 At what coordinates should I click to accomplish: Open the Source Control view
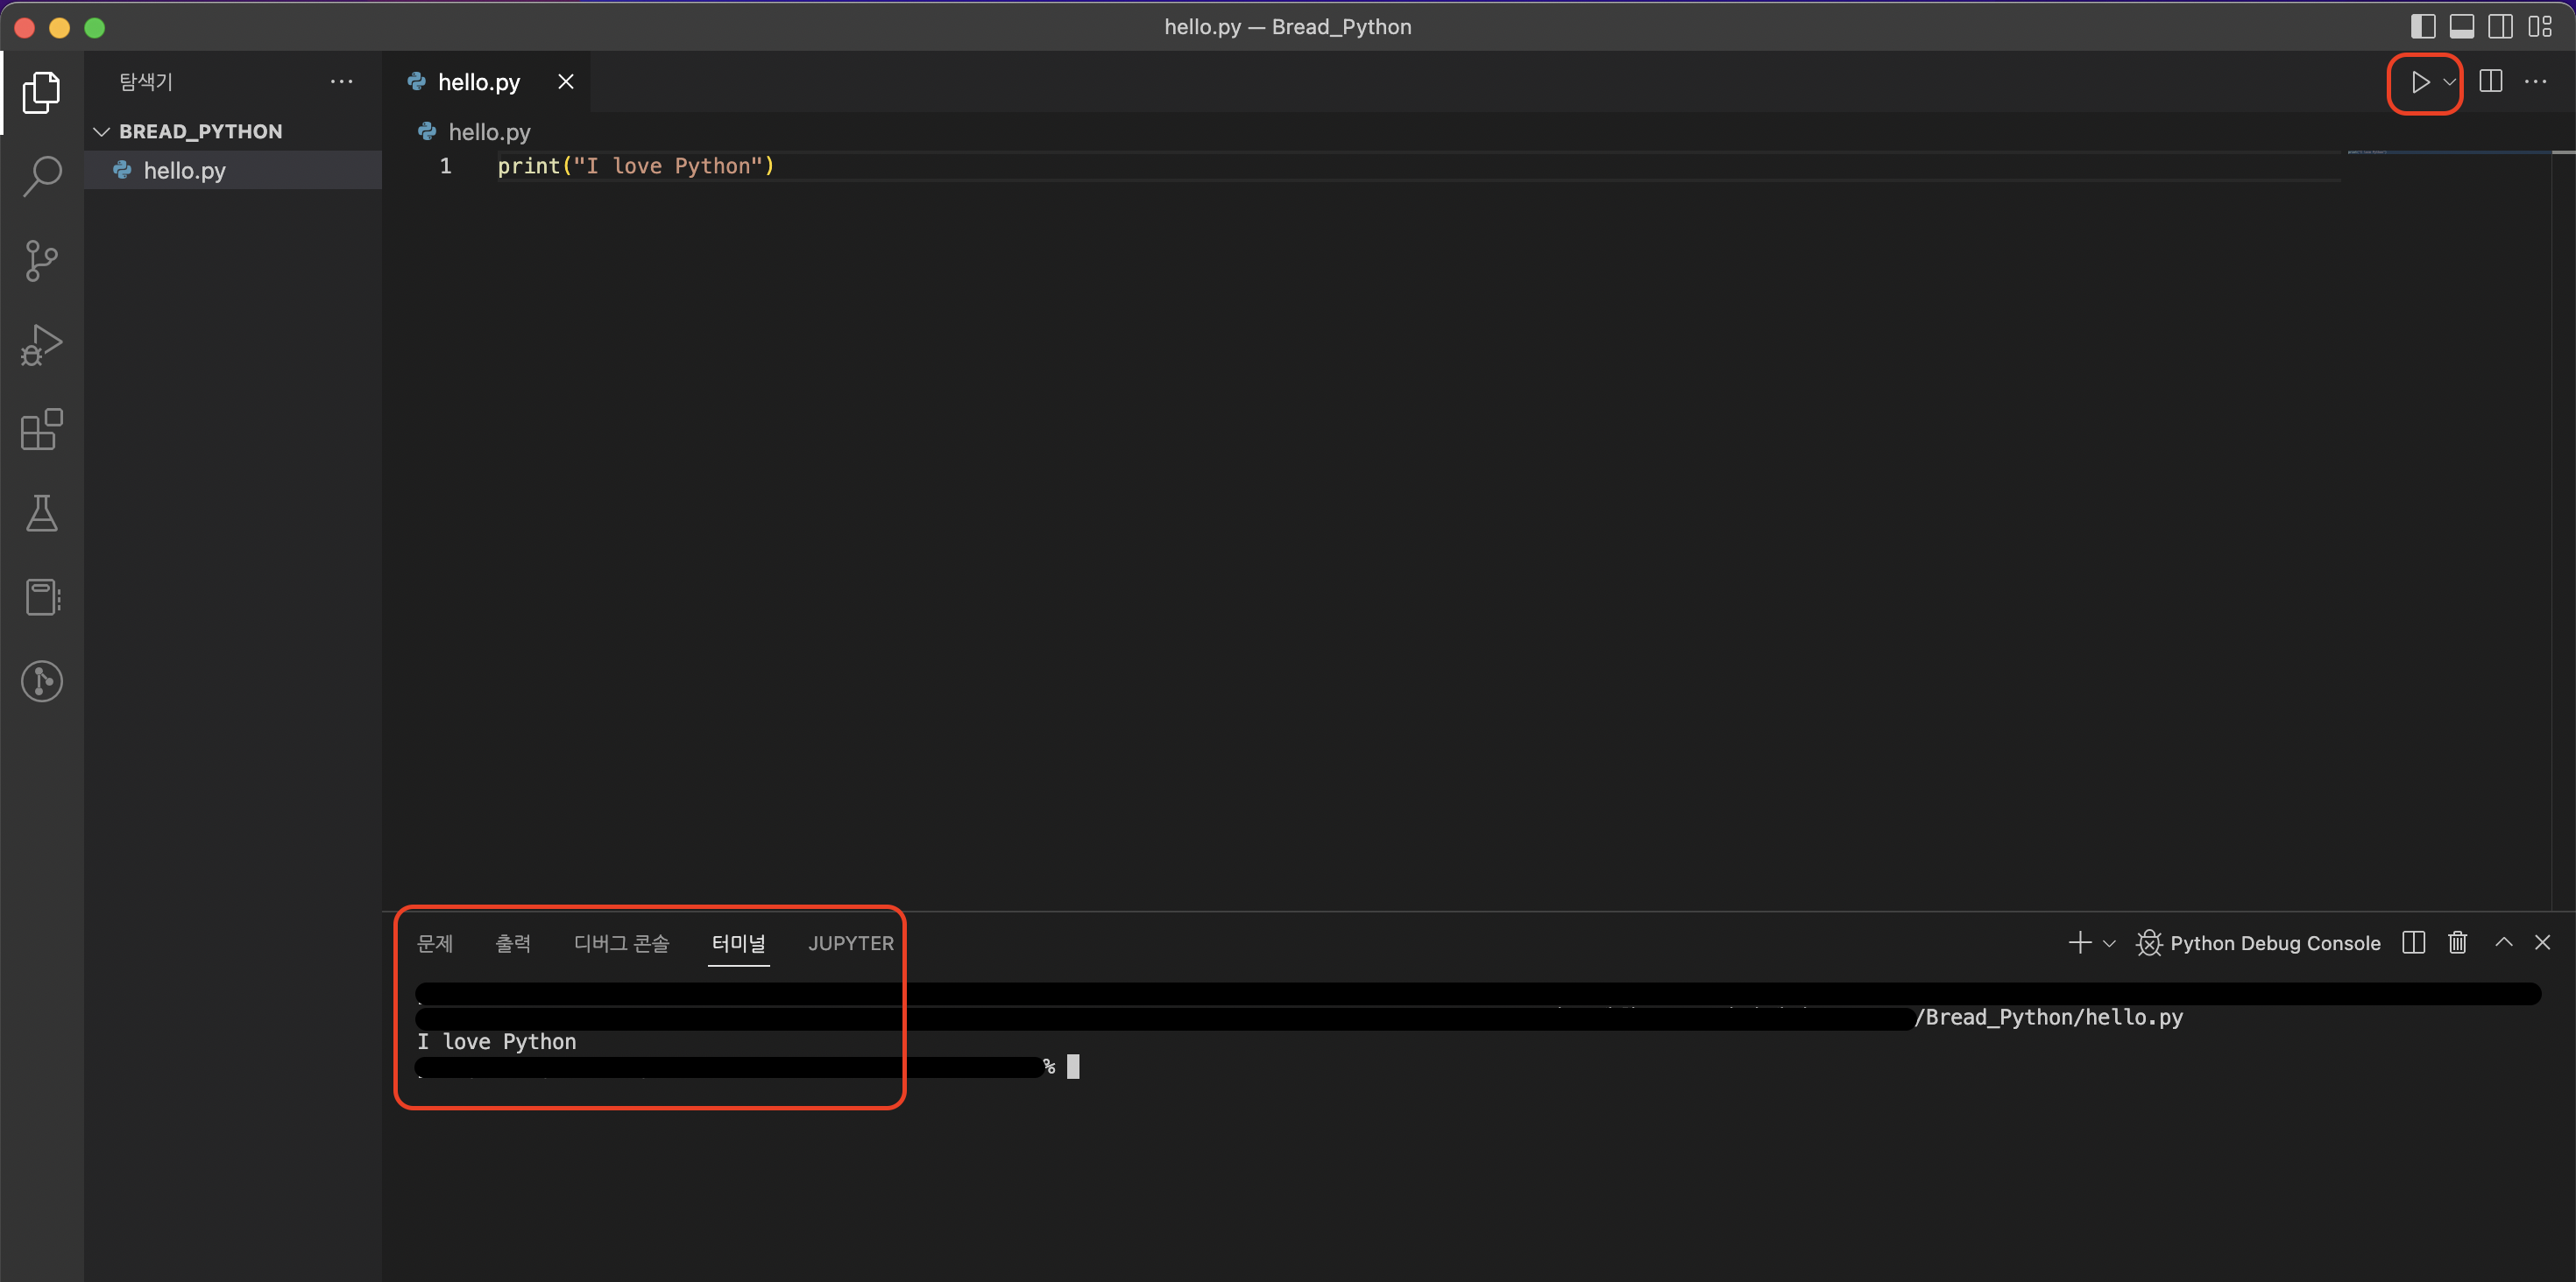[x=42, y=261]
